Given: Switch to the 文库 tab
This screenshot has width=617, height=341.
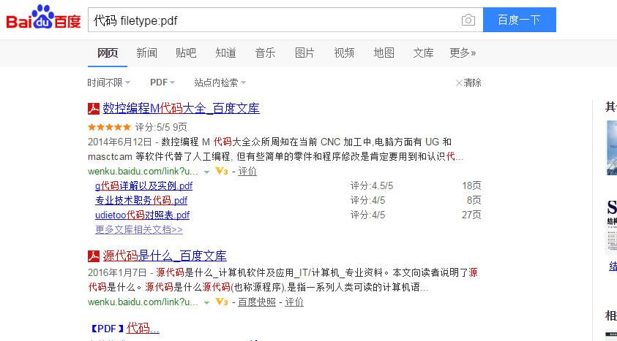Looking at the screenshot, I should (x=423, y=53).
